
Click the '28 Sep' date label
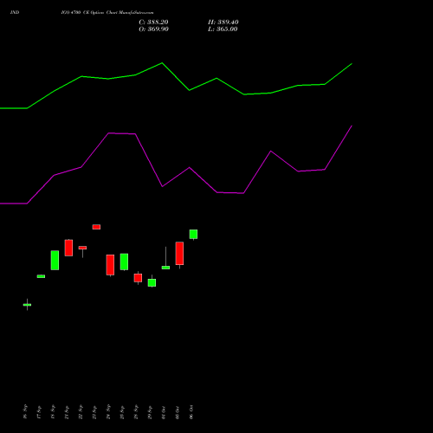[136, 411]
